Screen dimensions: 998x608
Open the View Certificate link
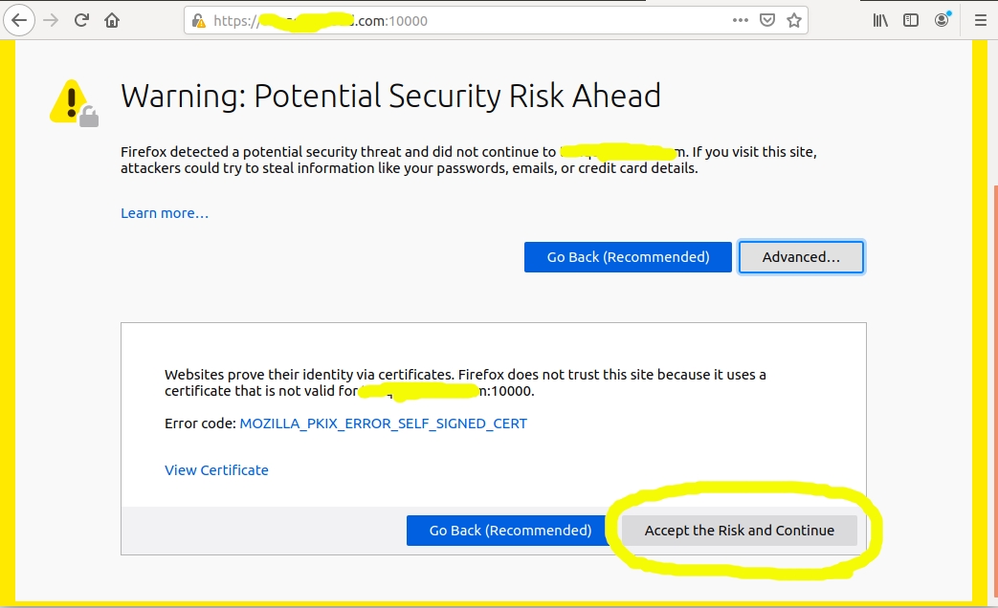coord(216,470)
